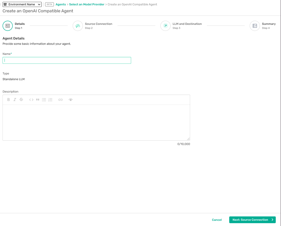Jump to LLM and Destination step
Viewport: 281px width, 226px height.
click(165, 26)
